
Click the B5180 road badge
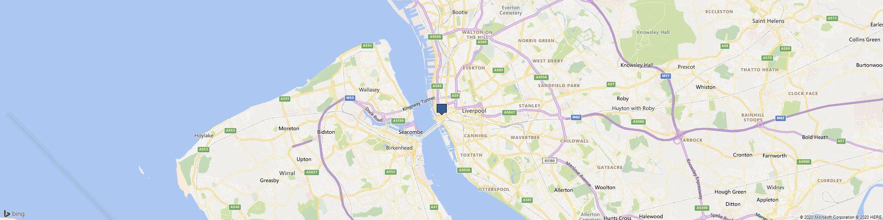coord(549,161)
